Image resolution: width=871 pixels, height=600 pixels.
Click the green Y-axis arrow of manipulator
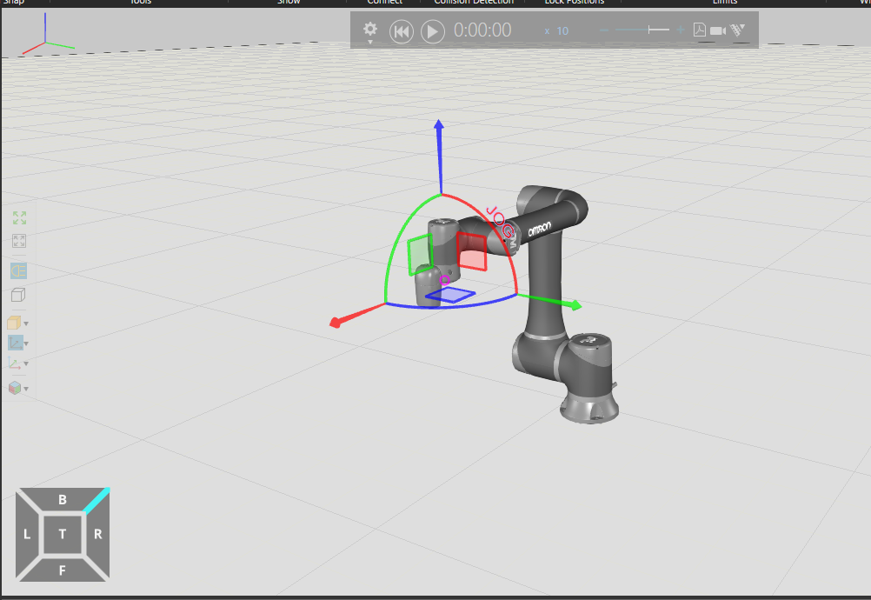550,300
